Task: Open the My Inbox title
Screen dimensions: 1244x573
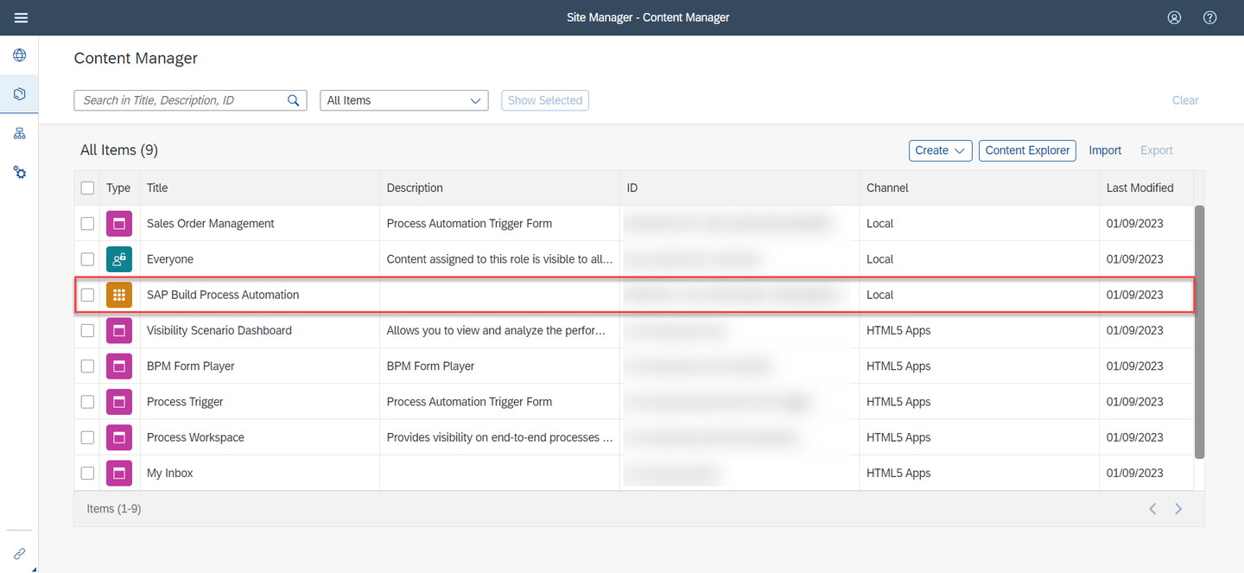Action: (x=170, y=473)
